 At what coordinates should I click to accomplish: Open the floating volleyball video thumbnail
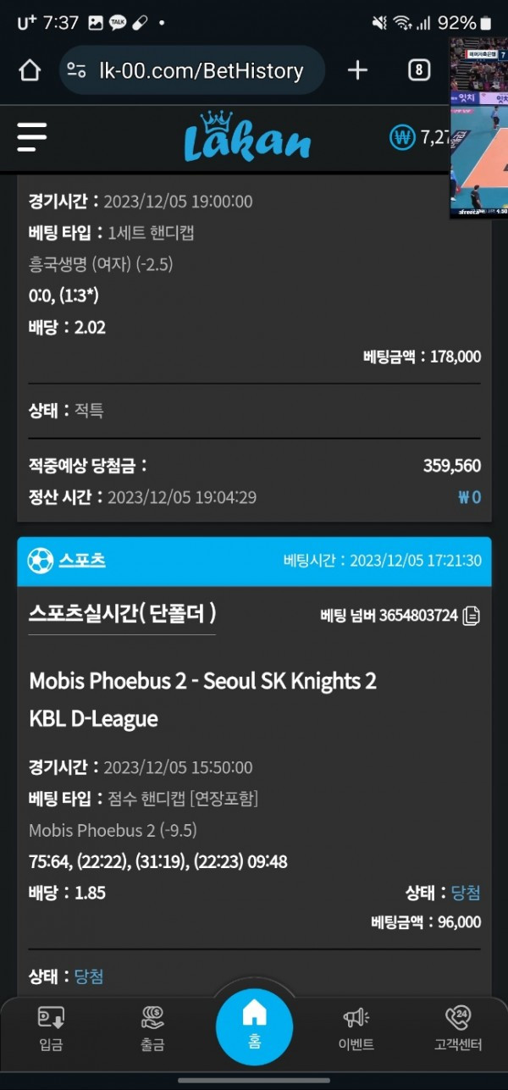coord(478,127)
